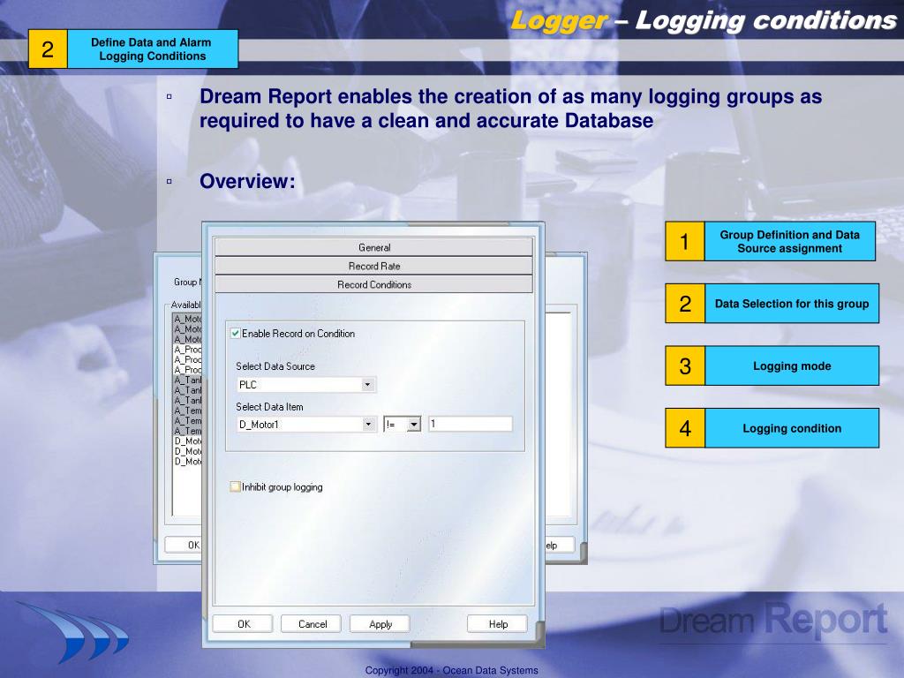The width and height of the screenshot is (904, 678).
Task: Check the Inhibit group logging box
Action: tap(235, 486)
